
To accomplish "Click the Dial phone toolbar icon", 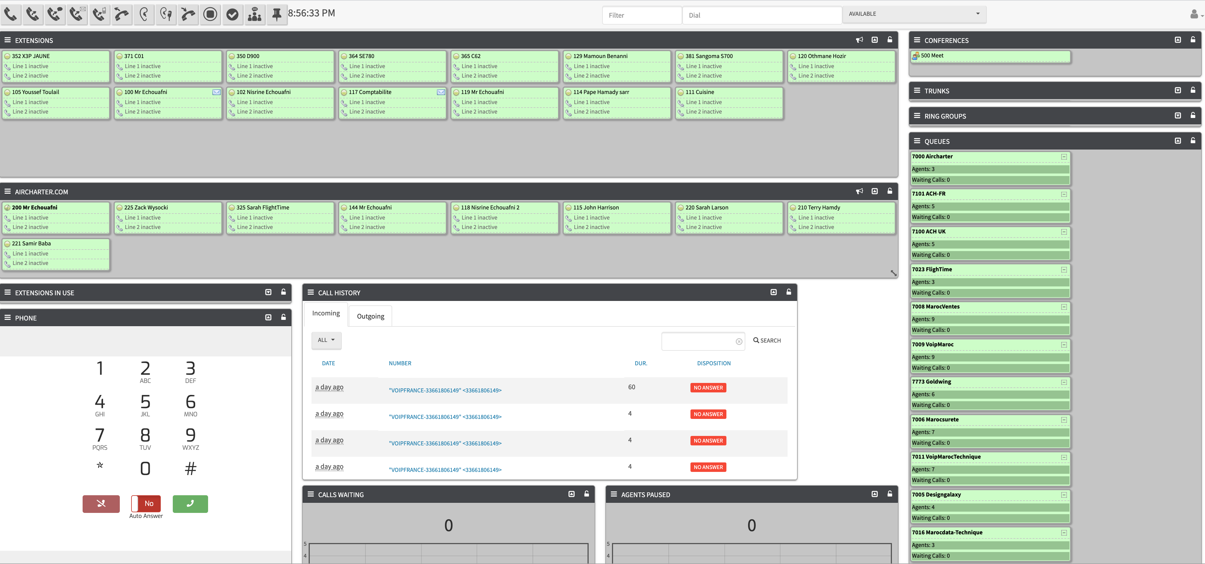I will [10, 15].
